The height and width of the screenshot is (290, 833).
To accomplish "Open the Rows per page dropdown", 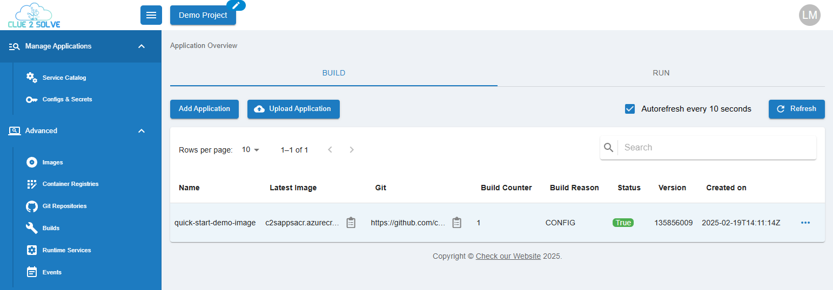I will click(251, 150).
